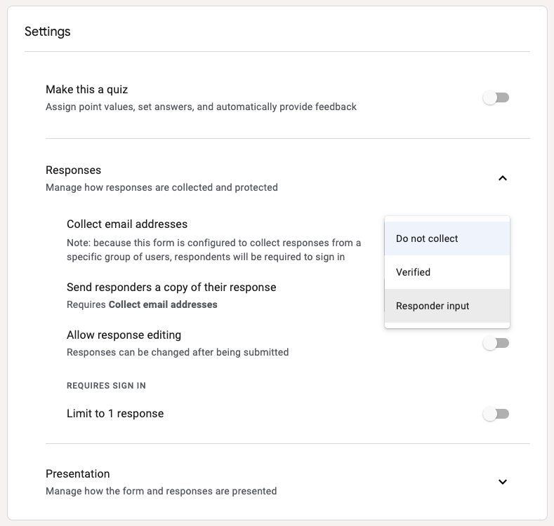Click the Make this a quiz label

(87, 90)
